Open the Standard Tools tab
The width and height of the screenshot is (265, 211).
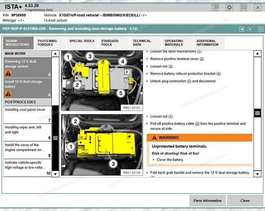113,43
